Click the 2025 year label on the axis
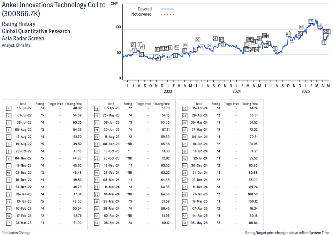 305,92
